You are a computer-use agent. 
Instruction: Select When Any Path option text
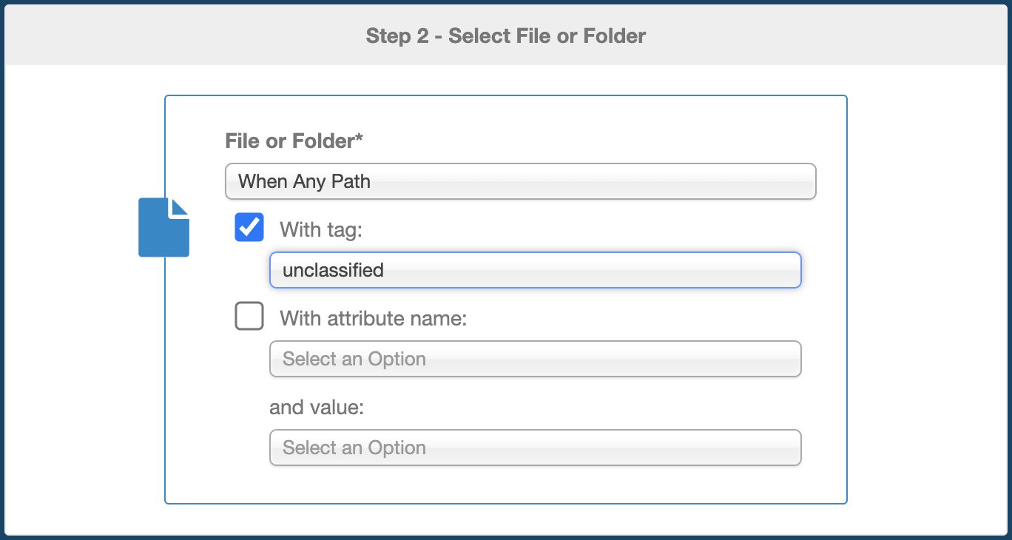coord(304,181)
